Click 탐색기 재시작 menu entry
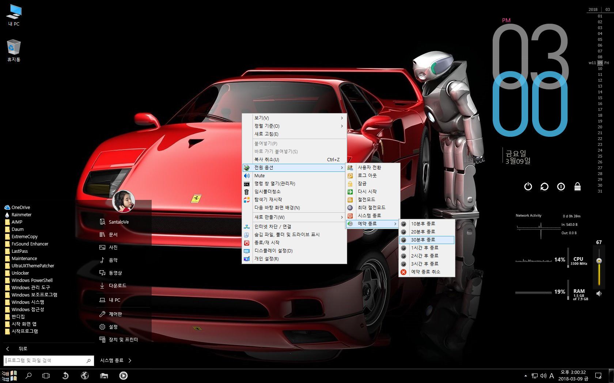The height and width of the screenshot is (383, 614). [294, 200]
